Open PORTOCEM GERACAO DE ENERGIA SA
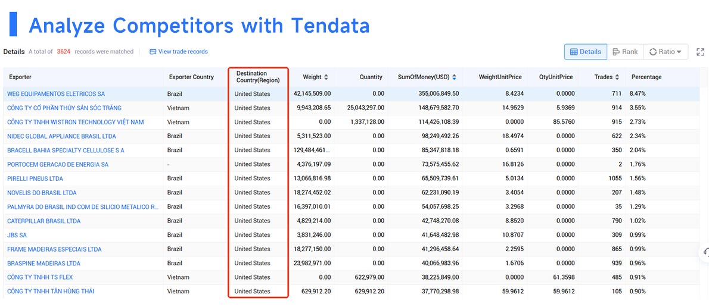The width and height of the screenshot is (709, 307). click(58, 164)
